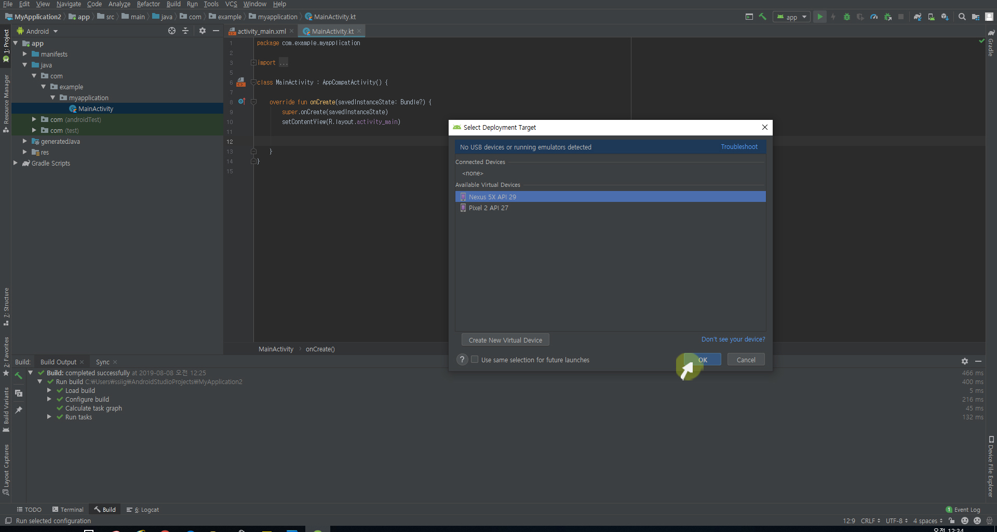
Task: Open the Refactor menu
Action: click(148, 4)
